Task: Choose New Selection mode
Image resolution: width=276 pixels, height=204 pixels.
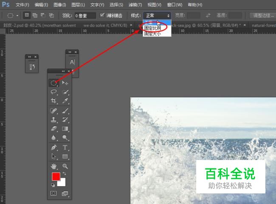Action: tap(27, 15)
